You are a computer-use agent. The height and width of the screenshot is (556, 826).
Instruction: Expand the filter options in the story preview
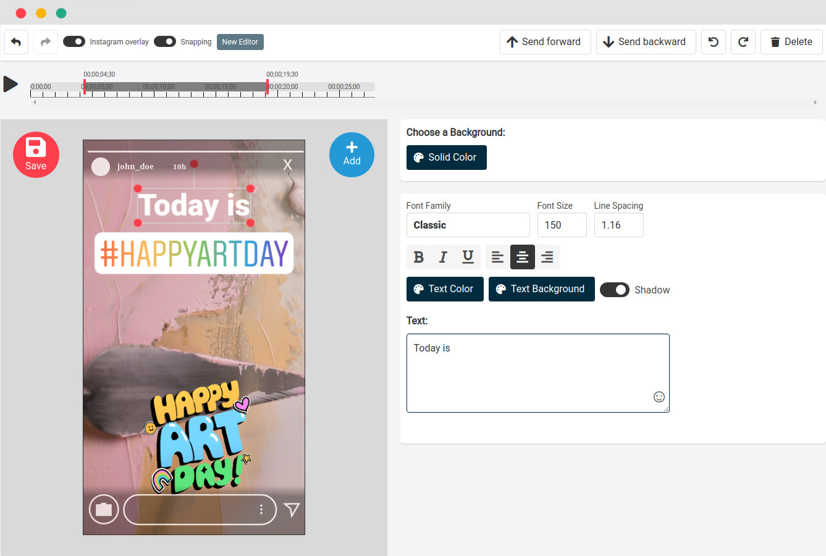291,510
